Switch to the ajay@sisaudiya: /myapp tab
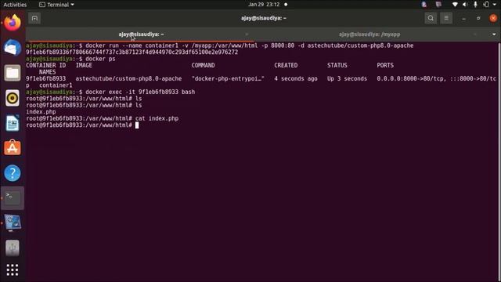The width and height of the screenshot is (501, 282). 369,34
